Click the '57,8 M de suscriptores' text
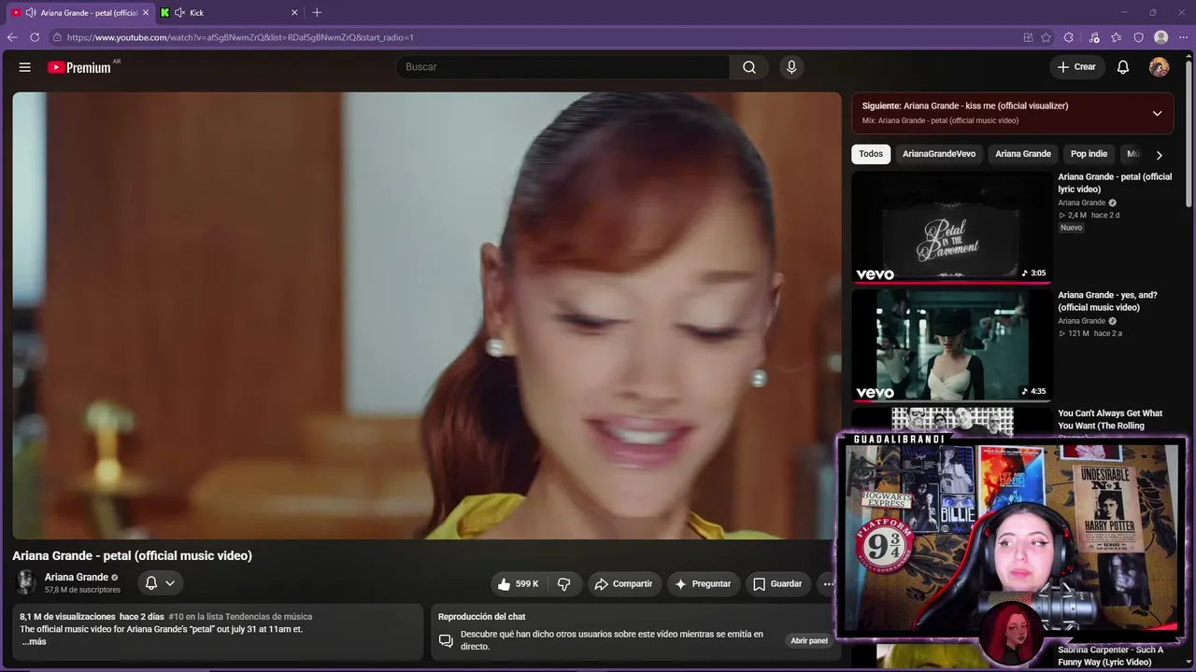Image resolution: width=1196 pixels, height=672 pixels. 82,590
